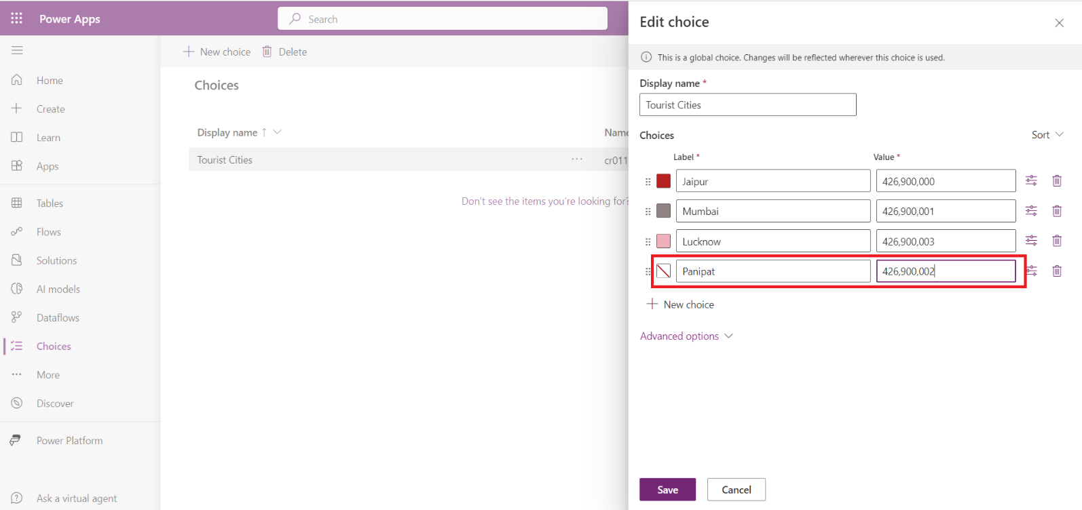Open Solutions from the sidebar
Viewport: 1082px width, 510px height.
pyautogui.click(x=56, y=260)
